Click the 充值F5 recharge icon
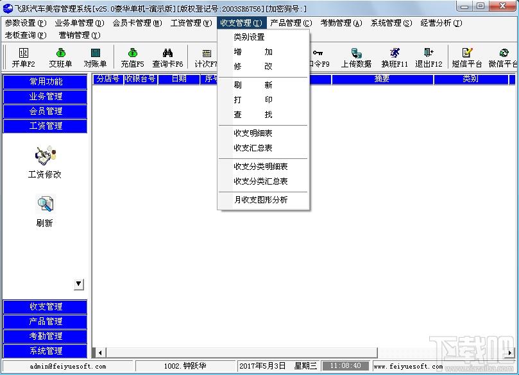519x375 pixels. point(132,53)
